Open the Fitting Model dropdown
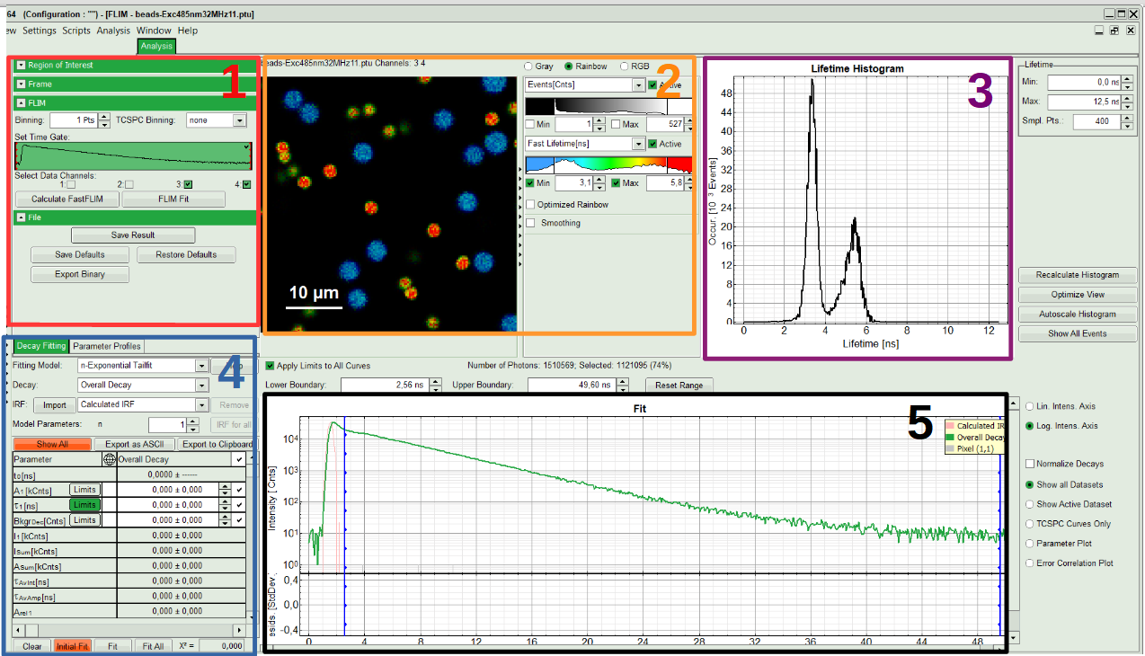 coord(201,366)
